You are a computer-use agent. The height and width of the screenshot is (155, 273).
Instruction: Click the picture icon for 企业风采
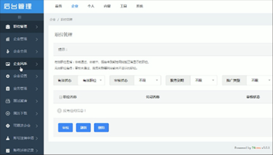(x=8, y=64)
